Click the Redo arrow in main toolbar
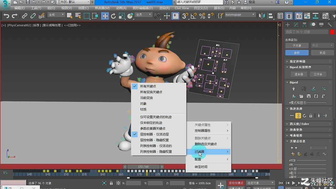The width and height of the screenshot is (336, 189). tap(15, 16)
